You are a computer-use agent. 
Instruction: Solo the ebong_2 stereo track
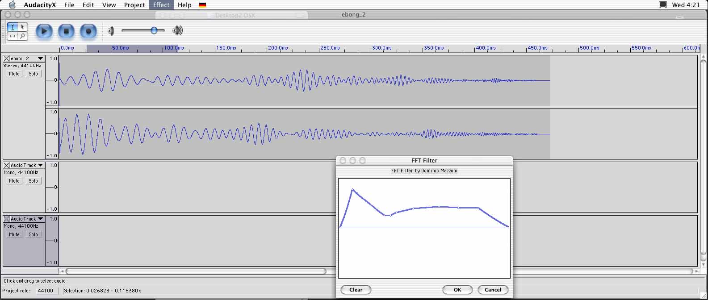pos(33,74)
